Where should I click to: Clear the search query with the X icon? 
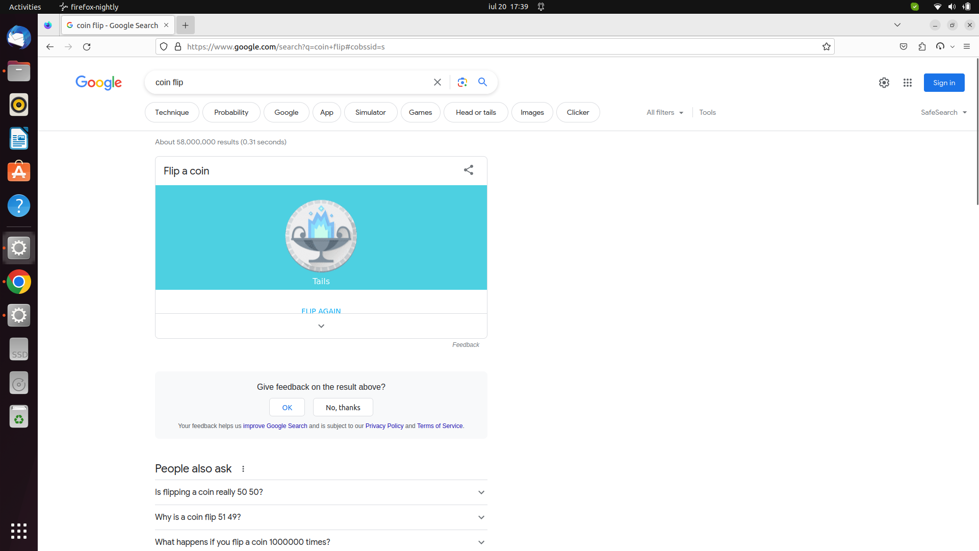(437, 82)
